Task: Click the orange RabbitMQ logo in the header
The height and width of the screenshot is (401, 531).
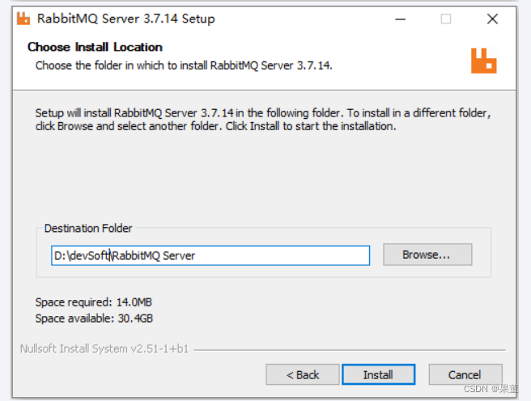Action: (x=483, y=61)
